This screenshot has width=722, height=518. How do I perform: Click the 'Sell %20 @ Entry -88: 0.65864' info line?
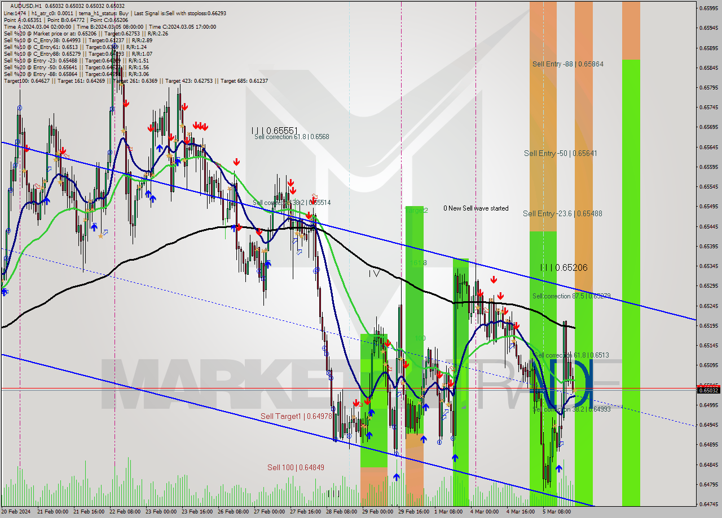[x=76, y=74]
